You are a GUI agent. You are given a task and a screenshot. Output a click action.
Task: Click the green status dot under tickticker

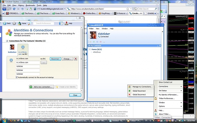(94, 42)
